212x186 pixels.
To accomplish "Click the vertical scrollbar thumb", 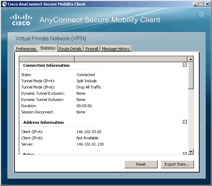I will point(191,75).
